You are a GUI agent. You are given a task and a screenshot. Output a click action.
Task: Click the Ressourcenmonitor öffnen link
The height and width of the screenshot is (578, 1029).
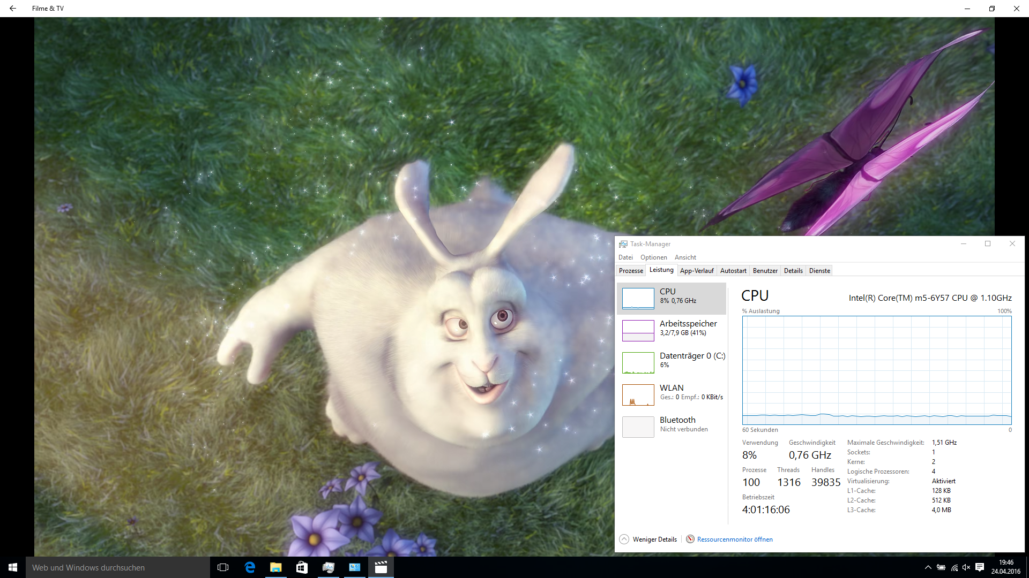click(x=734, y=539)
